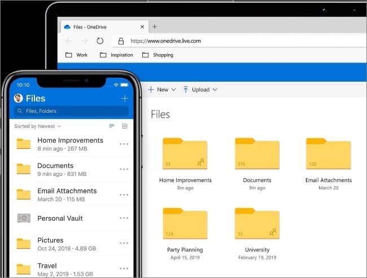Open University folder on web
This screenshot has height=278, width=367.
(x=257, y=223)
